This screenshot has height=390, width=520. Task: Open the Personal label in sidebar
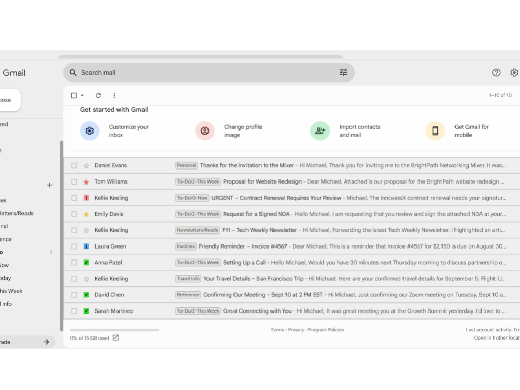pyautogui.click(x=4, y=226)
